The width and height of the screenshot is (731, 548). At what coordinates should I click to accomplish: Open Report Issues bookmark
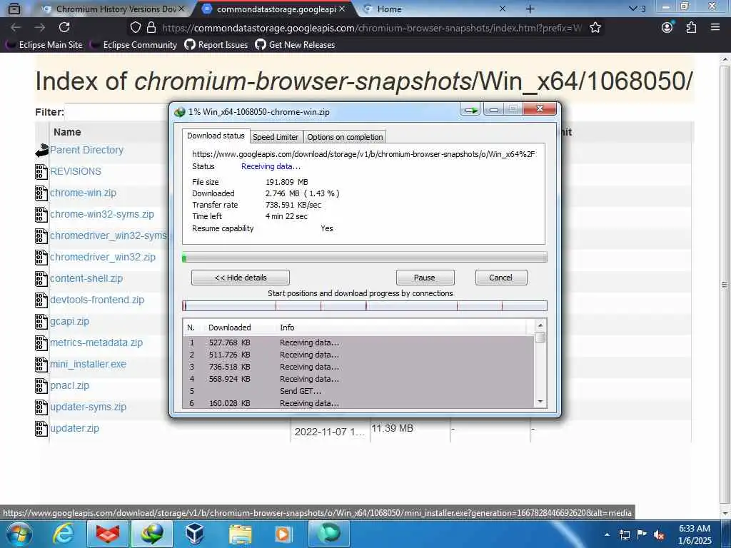tap(216, 45)
